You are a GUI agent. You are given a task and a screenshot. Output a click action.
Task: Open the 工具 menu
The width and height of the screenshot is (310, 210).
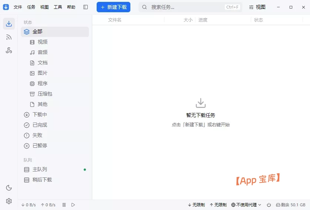click(x=58, y=7)
